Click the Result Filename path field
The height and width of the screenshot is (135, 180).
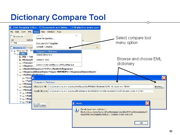pyautogui.click(x=101, y=91)
